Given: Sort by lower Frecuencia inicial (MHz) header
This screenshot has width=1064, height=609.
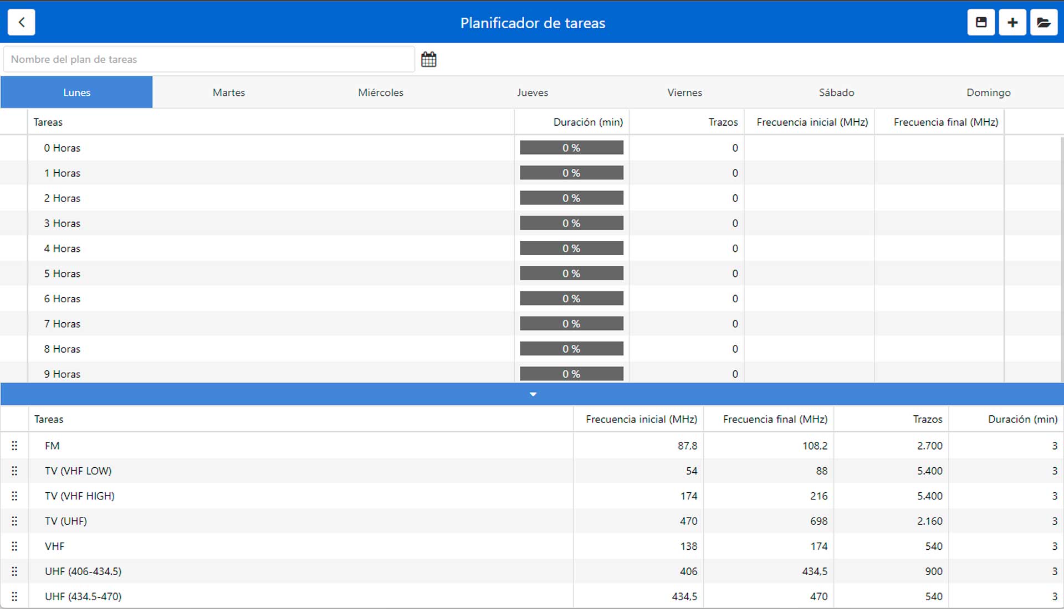Looking at the screenshot, I should tap(638, 419).
